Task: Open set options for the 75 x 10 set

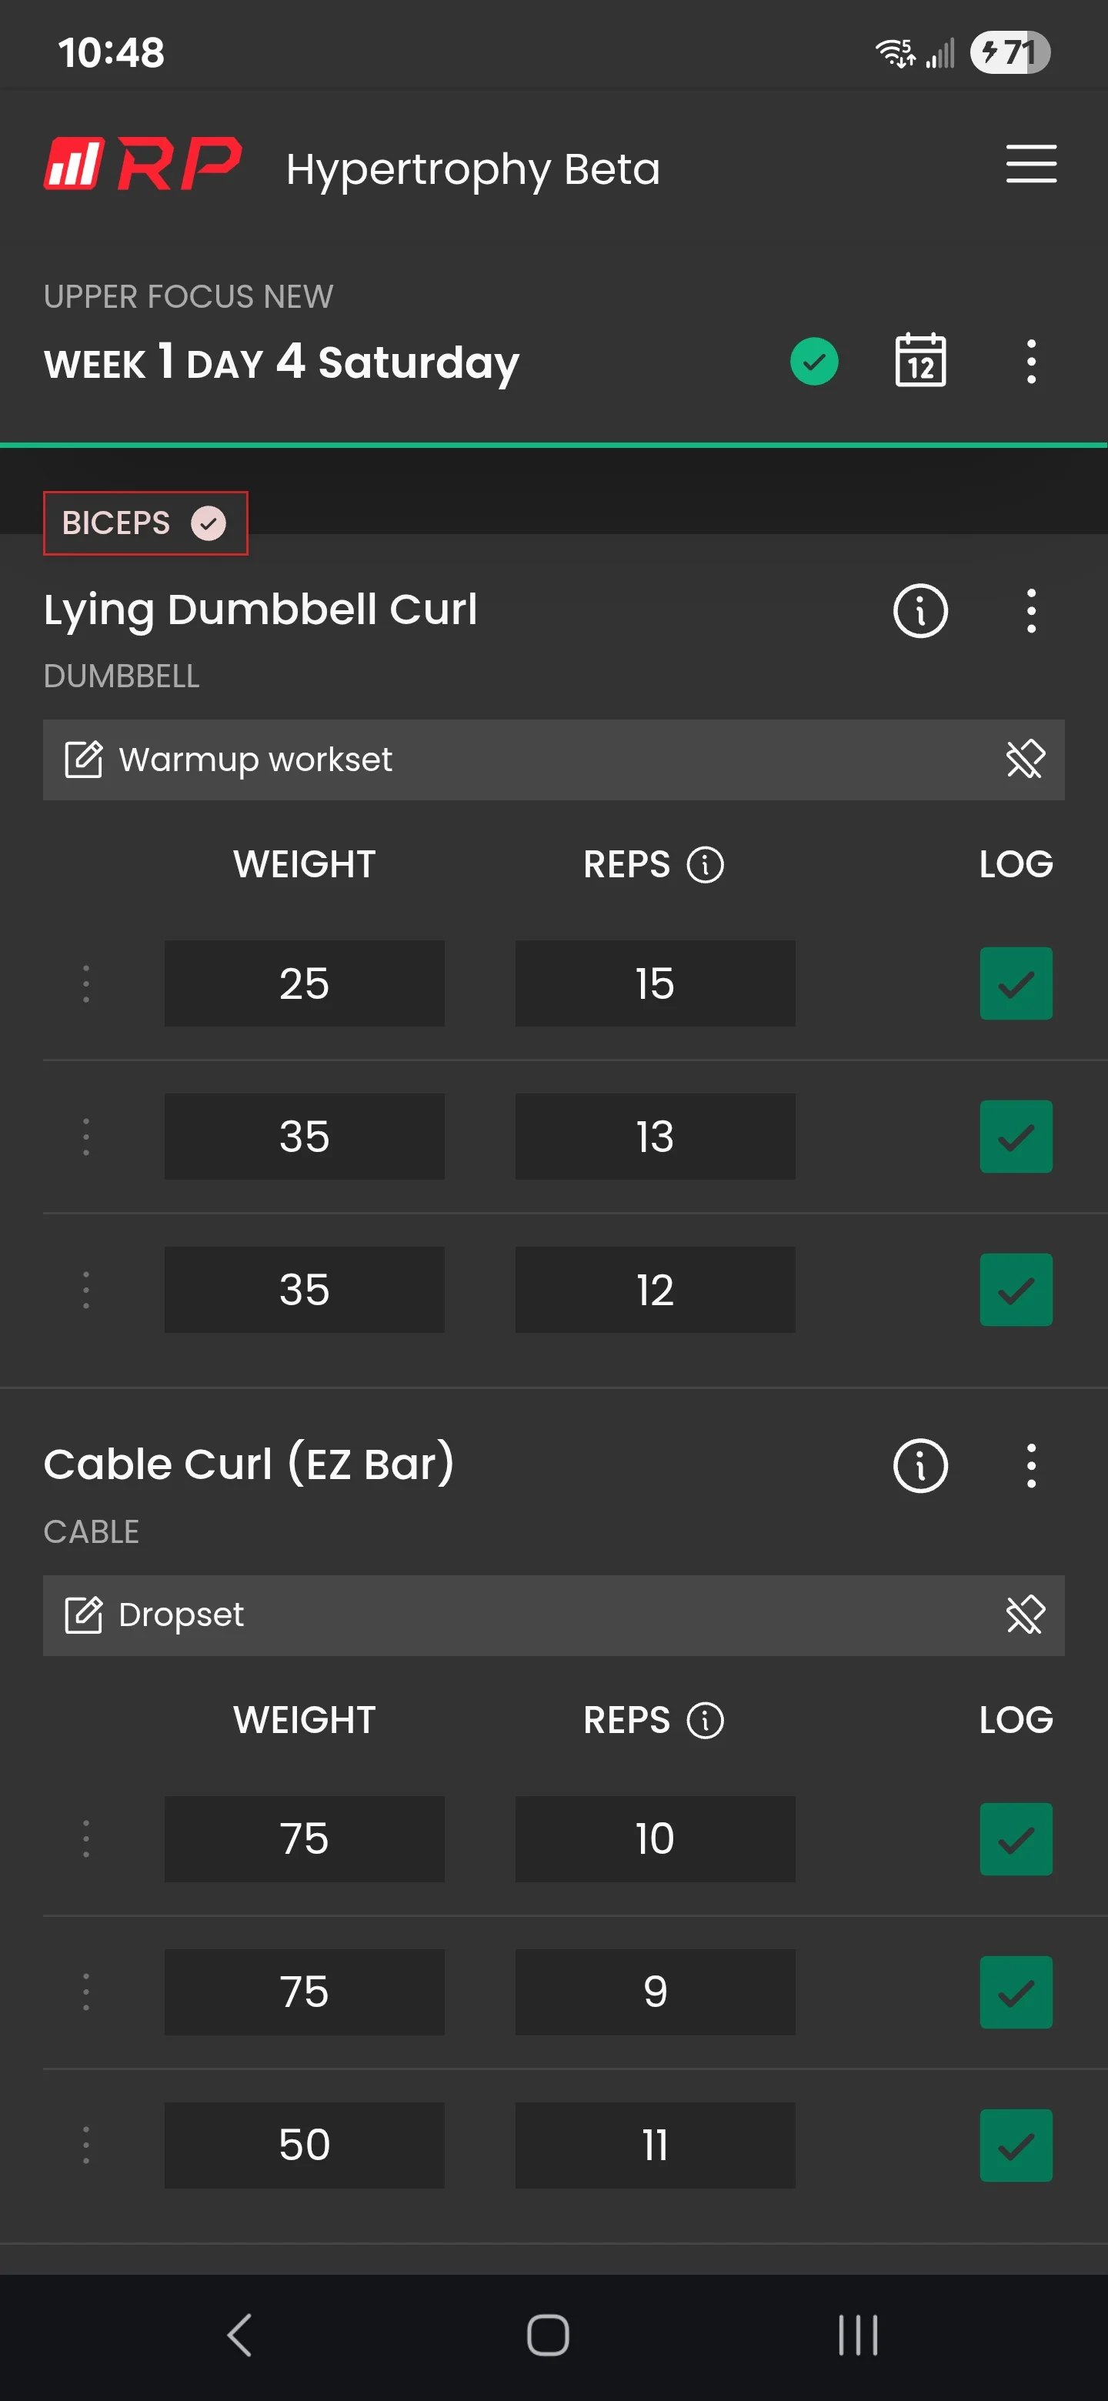Action: coord(85,1839)
